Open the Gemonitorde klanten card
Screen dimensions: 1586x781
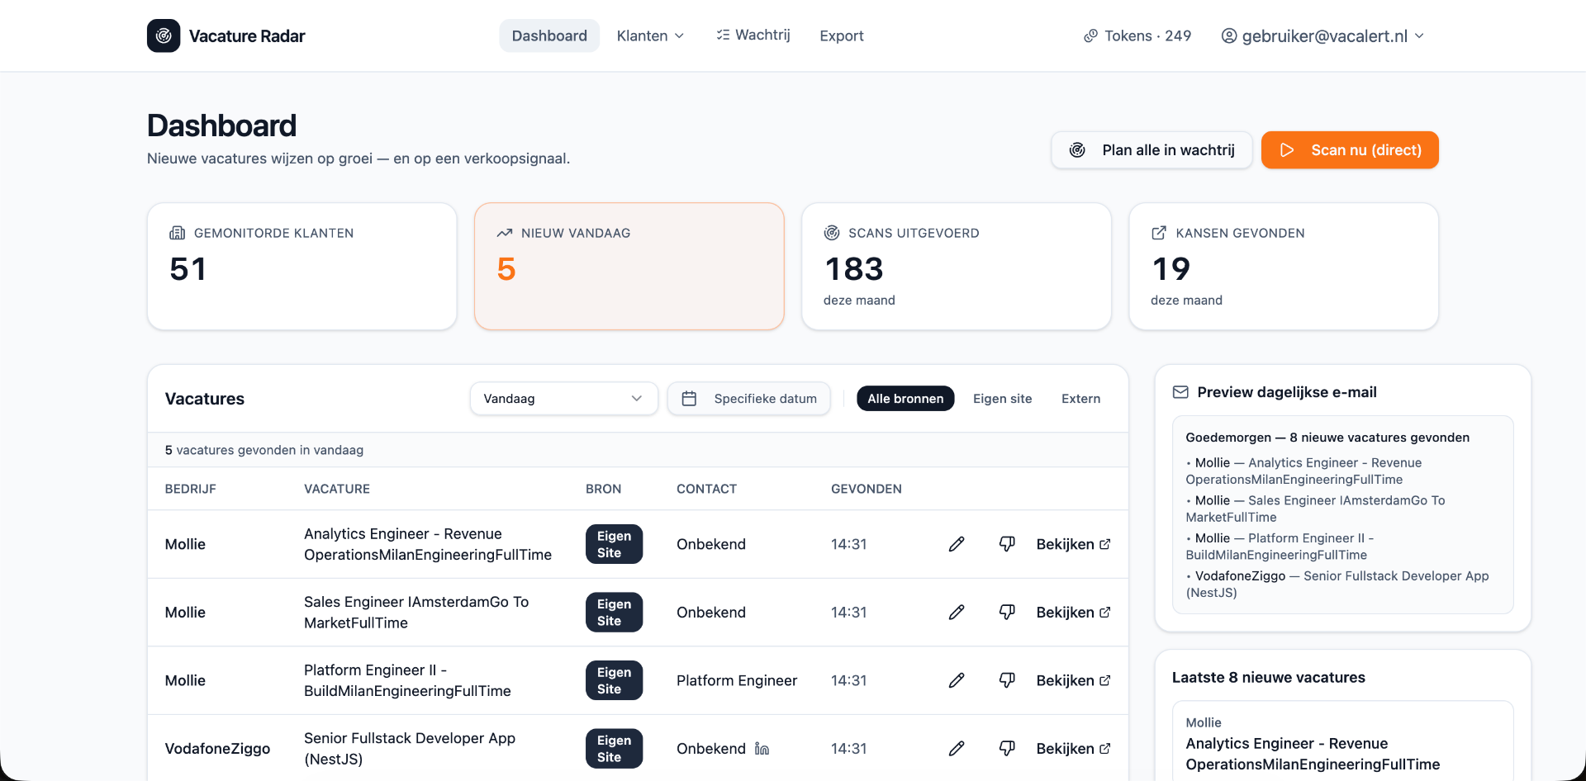[302, 267]
